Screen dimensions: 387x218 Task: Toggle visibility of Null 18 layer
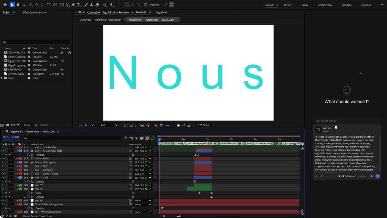click(x=3, y=201)
